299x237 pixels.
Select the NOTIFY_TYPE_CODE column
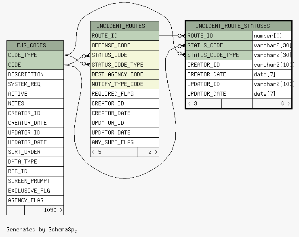(x=124, y=84)
